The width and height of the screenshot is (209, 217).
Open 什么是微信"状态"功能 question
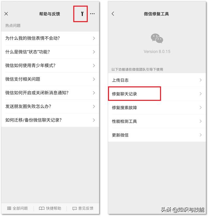[x=50, y=52]
